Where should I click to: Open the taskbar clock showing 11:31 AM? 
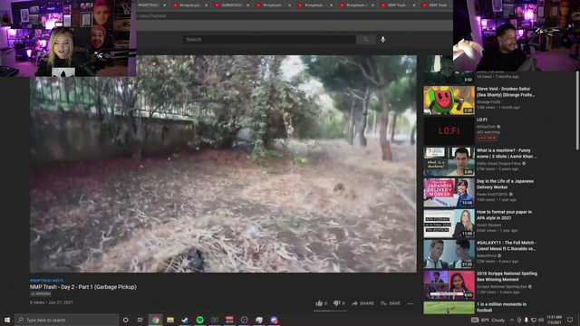554,320
